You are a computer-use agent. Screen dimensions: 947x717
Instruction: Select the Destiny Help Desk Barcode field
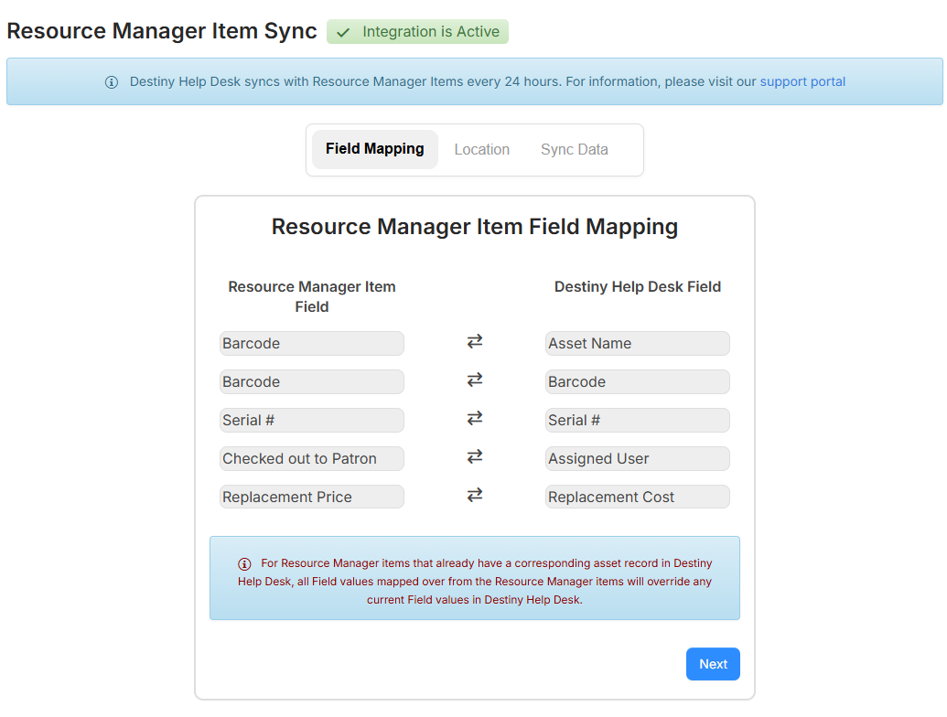[637, 382]
